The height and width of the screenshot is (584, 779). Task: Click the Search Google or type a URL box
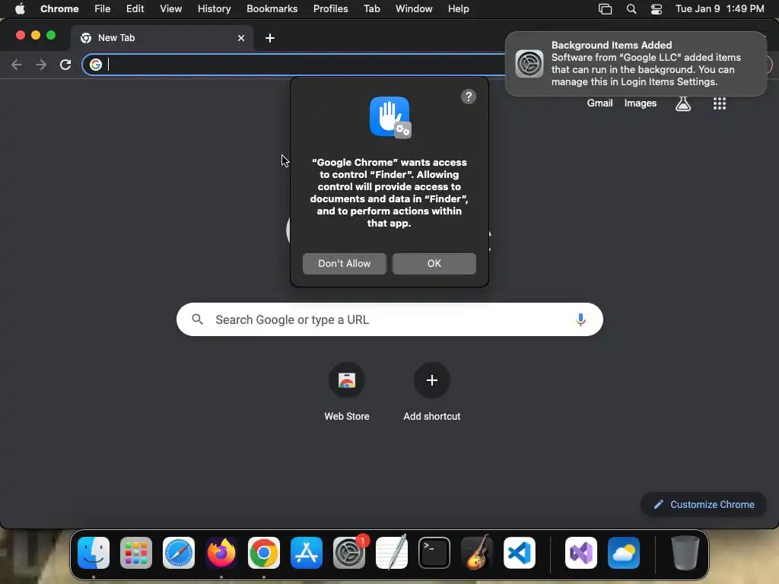pyautogui.click(x=389, y=320)
